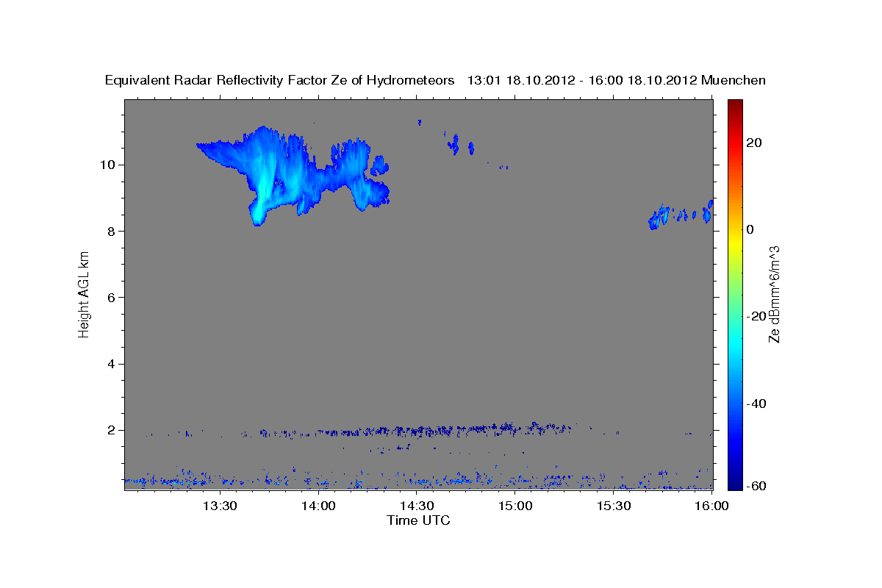
Task: Click the 'Height AGL km' axis label
Action: point(84,294)
